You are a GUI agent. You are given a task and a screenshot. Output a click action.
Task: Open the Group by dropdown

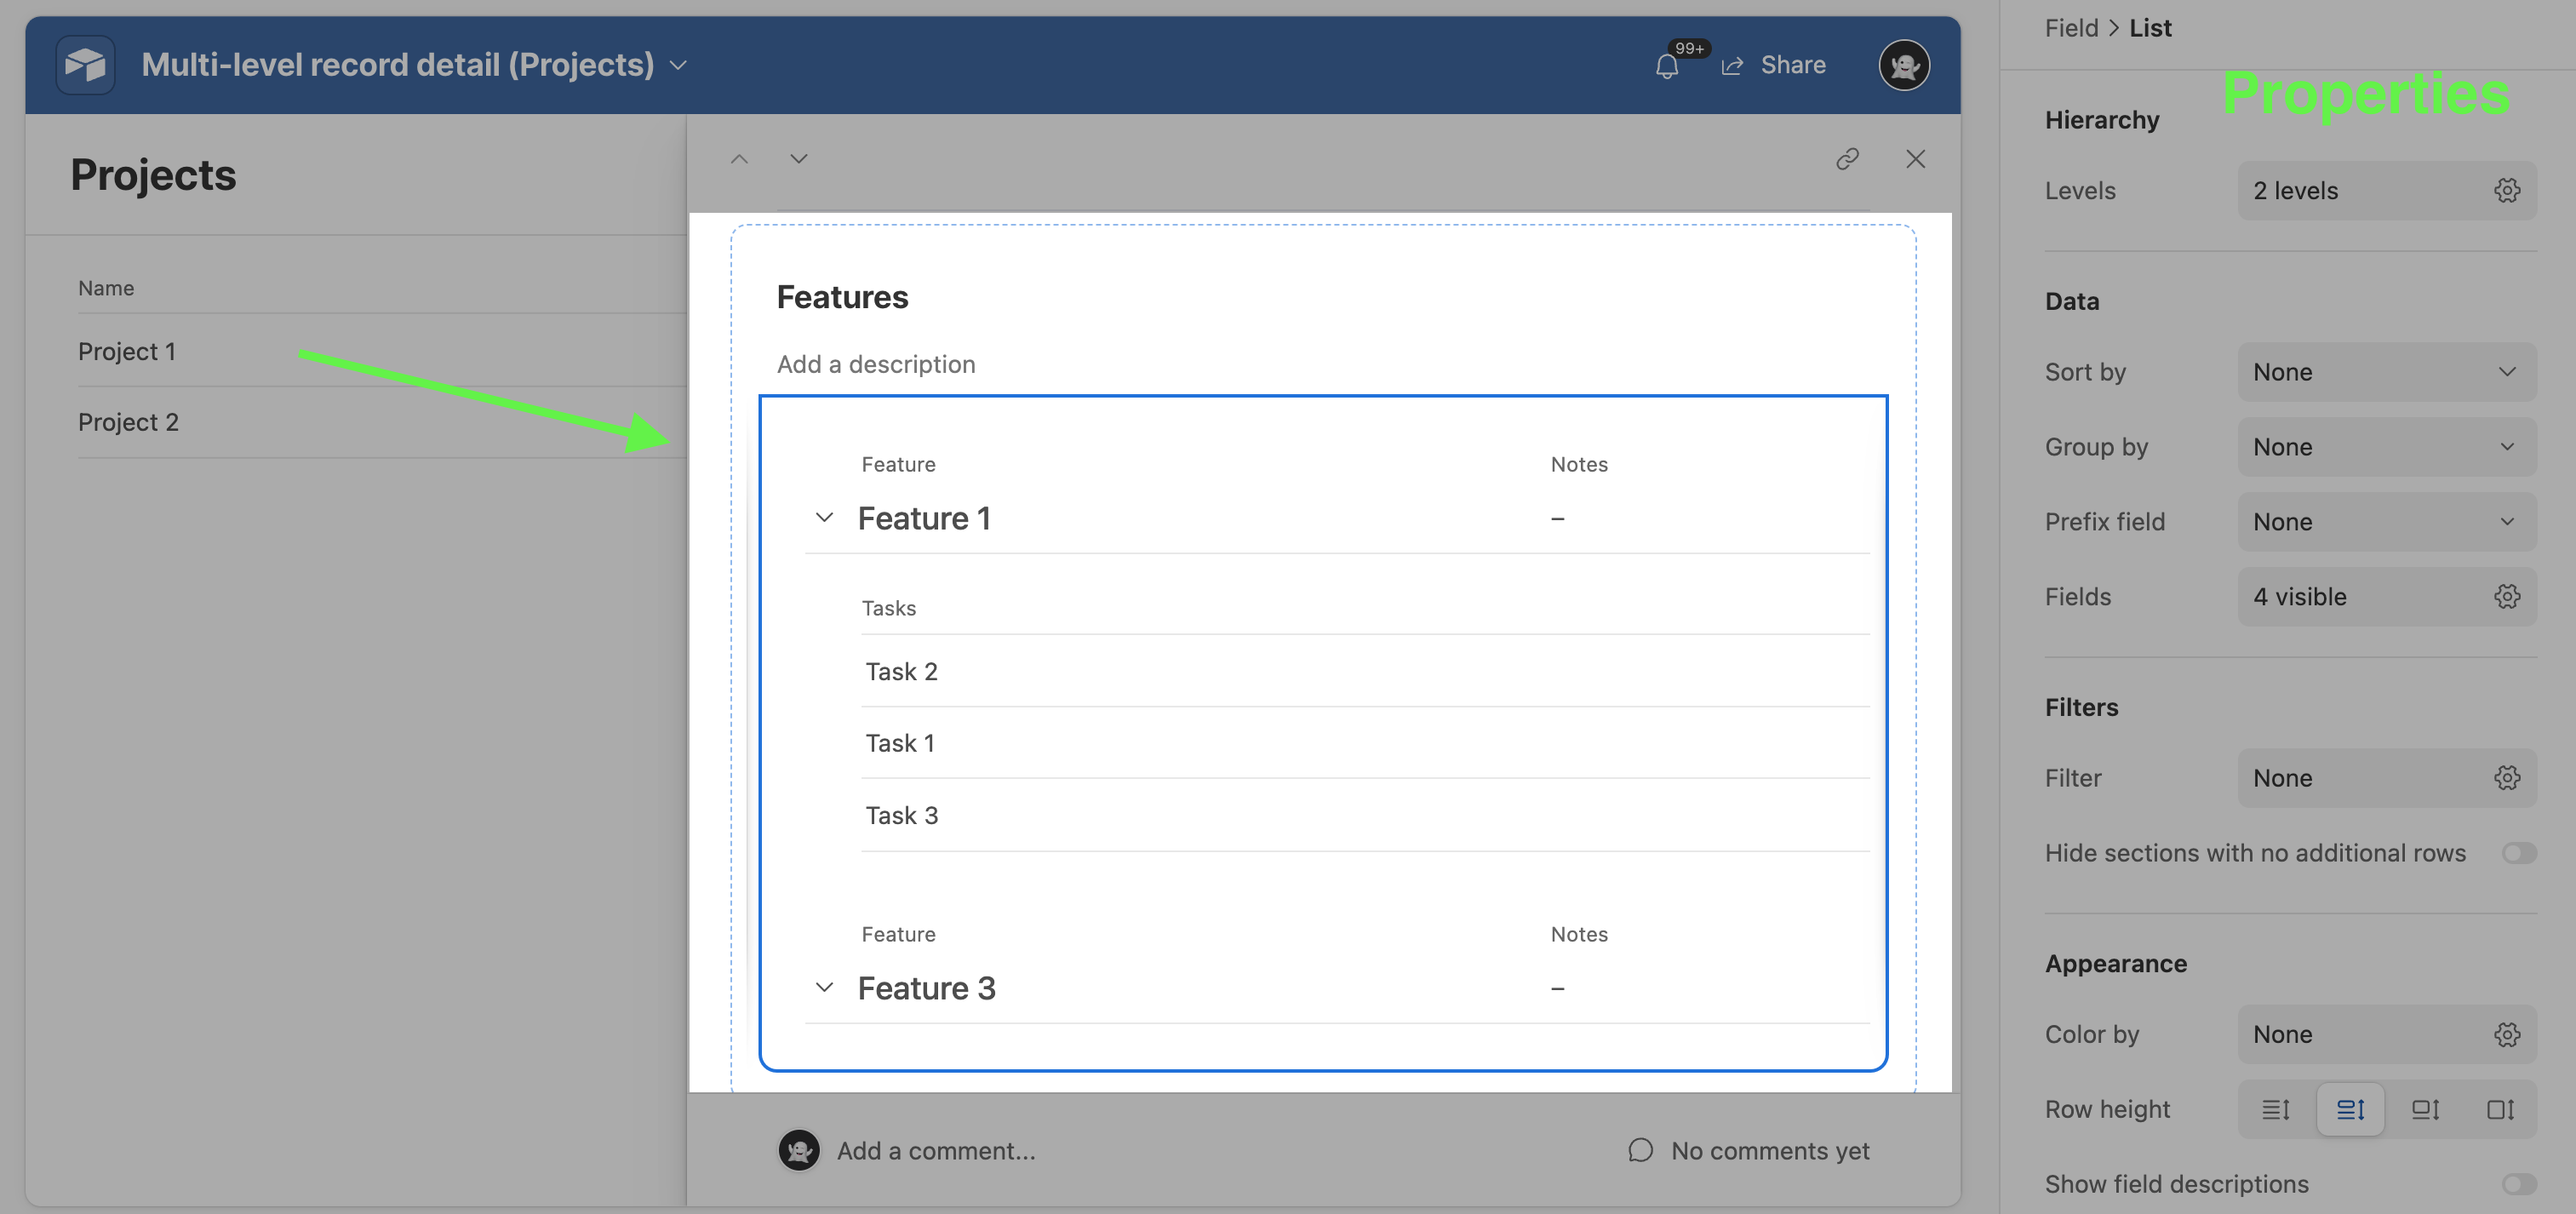tap(2386, 447)
